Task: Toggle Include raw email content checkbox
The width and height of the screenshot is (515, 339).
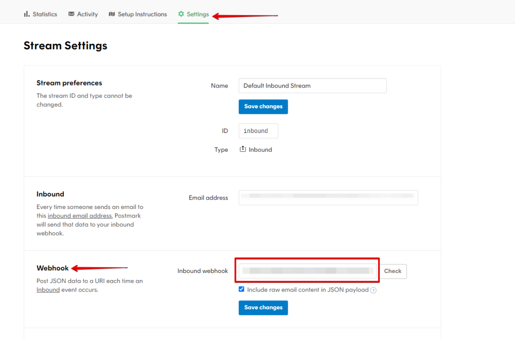Action: (x=242, y=290)
